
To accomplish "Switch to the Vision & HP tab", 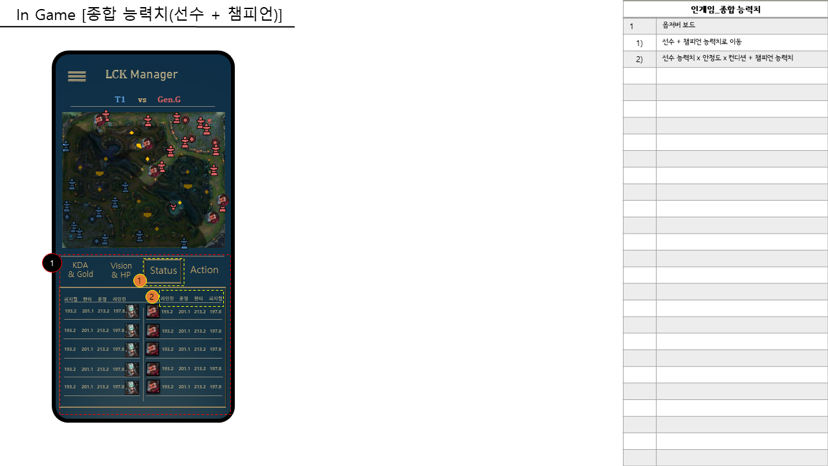I will (x=121, y=271).
